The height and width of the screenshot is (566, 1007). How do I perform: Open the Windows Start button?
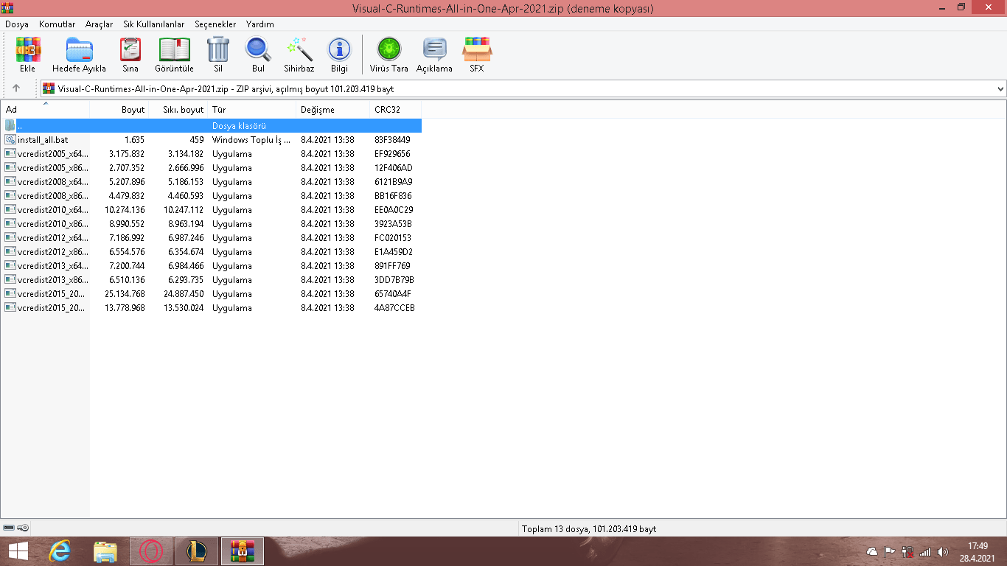click(x=18, y=551)
